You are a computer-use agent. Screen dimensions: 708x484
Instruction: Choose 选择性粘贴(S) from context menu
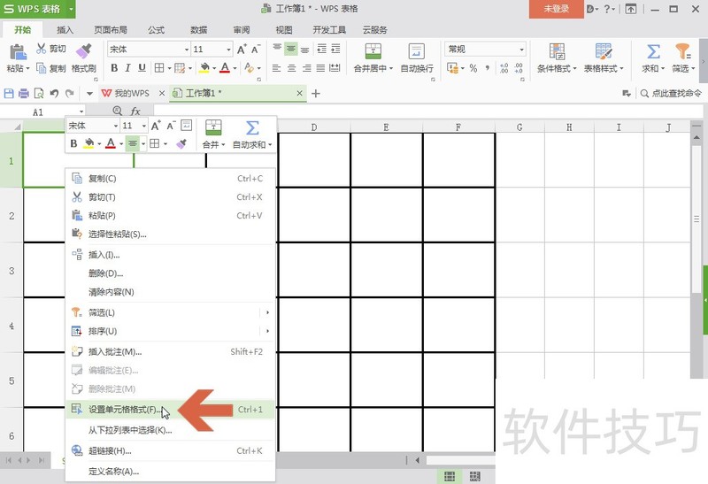coord(170,234)
